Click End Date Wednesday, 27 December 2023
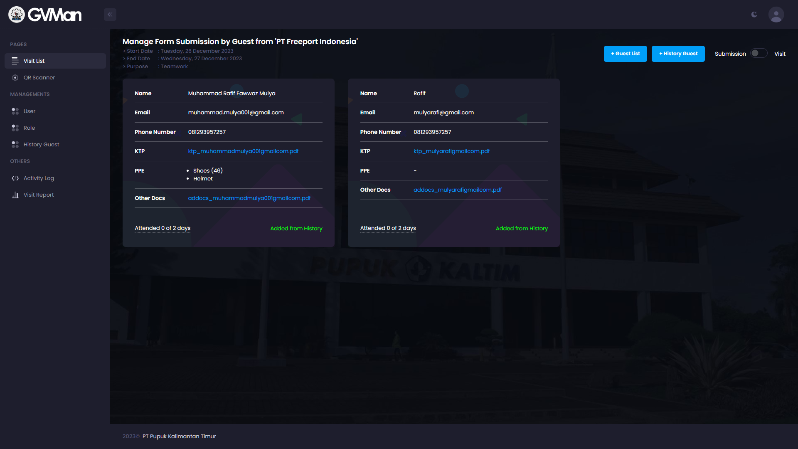Viewport: 798px width, 449px height. tap(182, 59)
